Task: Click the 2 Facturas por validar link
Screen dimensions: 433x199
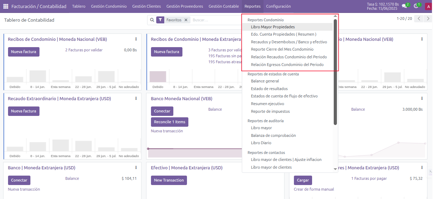Action: [84, 50]
